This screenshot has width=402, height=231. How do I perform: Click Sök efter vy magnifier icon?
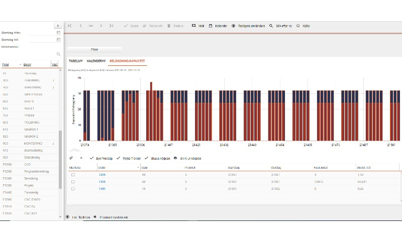(x=271, y=26)
